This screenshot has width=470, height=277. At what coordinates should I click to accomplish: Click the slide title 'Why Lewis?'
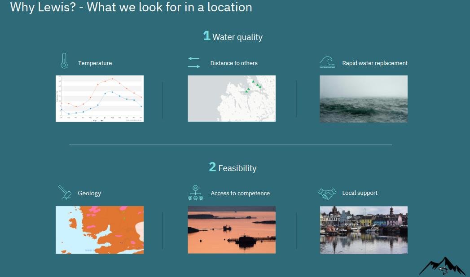(x=131, y=7)
